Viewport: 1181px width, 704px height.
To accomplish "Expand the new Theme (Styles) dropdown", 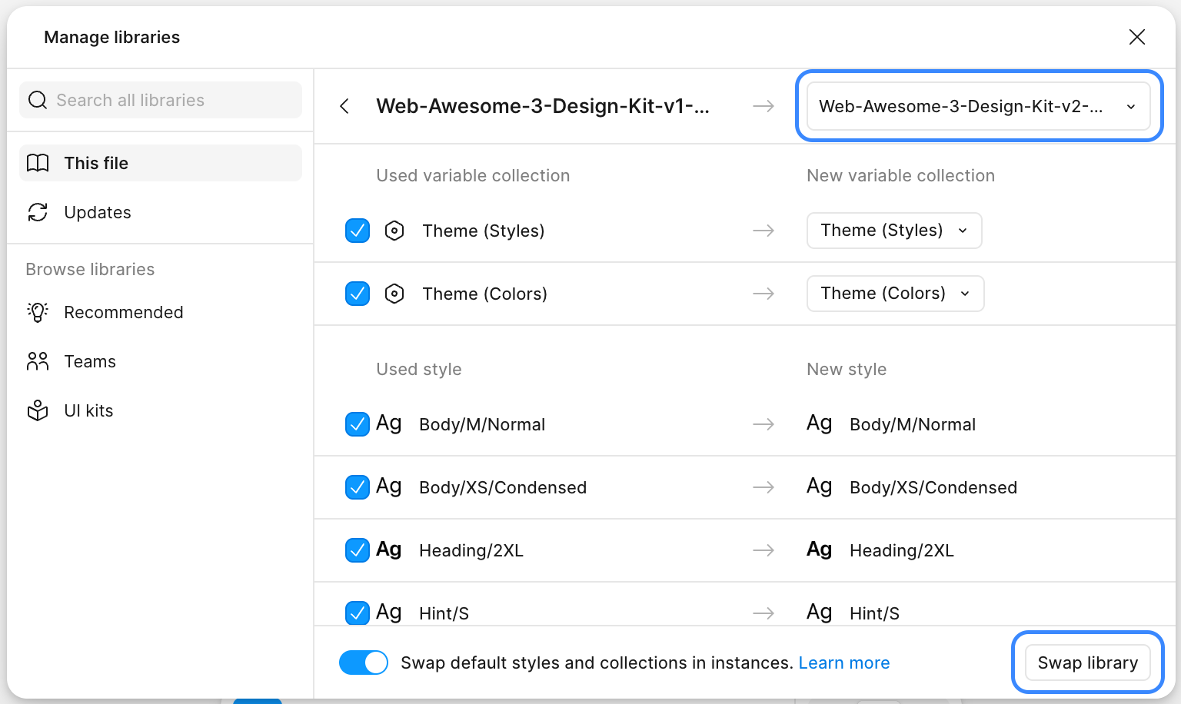I will 893,231.
